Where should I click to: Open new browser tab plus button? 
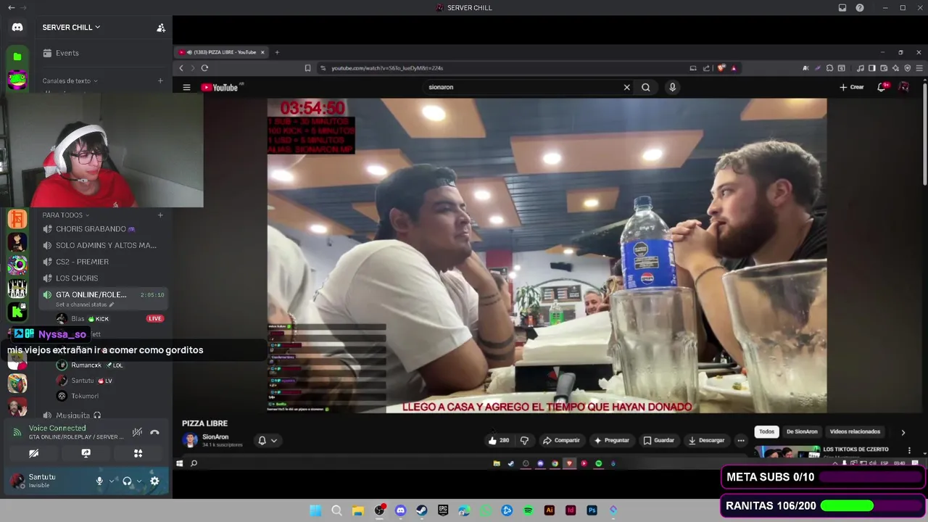277,52
